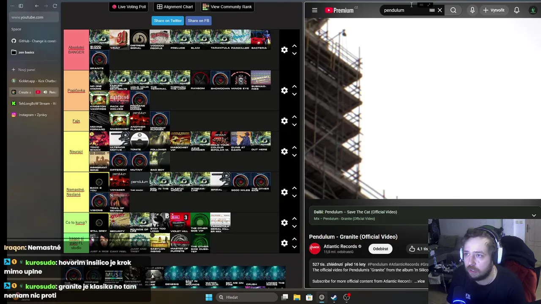Reload page in browser sidebar

(x=55, y=6)
